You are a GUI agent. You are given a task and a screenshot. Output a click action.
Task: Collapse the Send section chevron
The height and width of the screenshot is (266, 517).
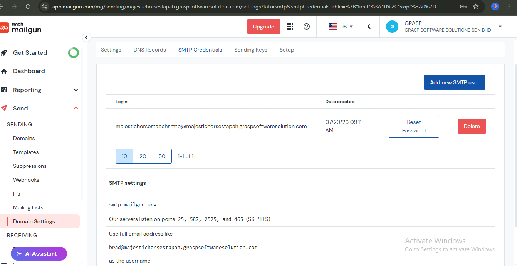coord(76,109)
